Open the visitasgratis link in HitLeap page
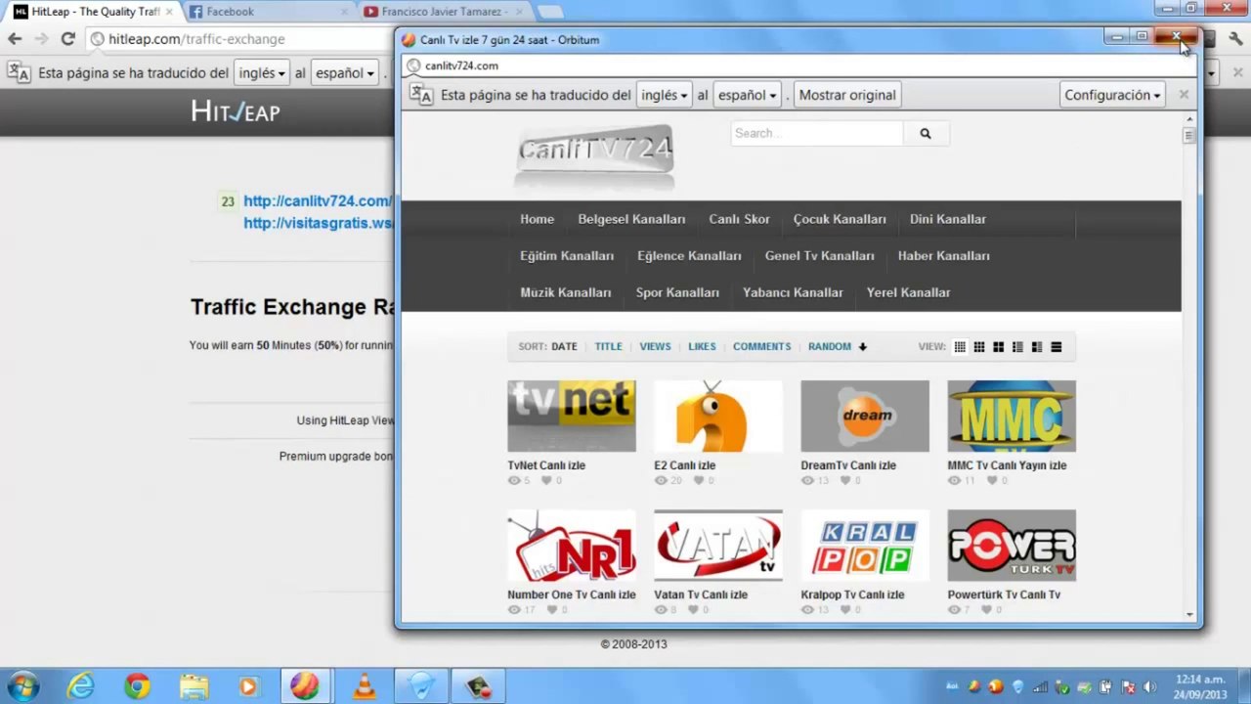 tap(319, 223)
